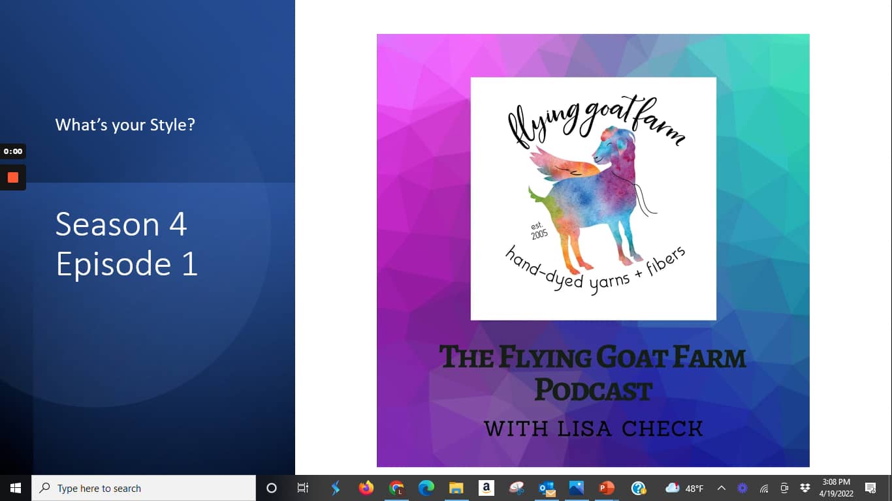
Task: Click the 'Season 4 Episode 1' slide title
Action: pos(127,244)
